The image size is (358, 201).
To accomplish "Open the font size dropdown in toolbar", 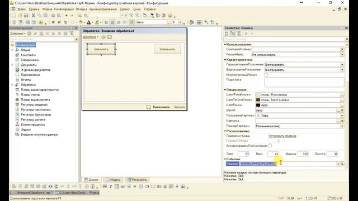I will tap(180, 22).
